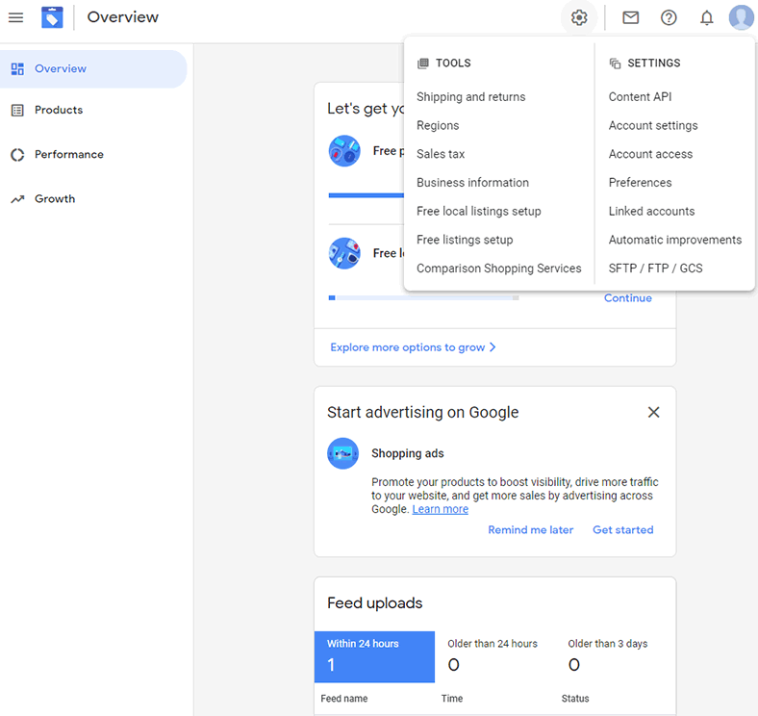Click the Free product listings progress bar
758x716 pixels.
(366, 195)
